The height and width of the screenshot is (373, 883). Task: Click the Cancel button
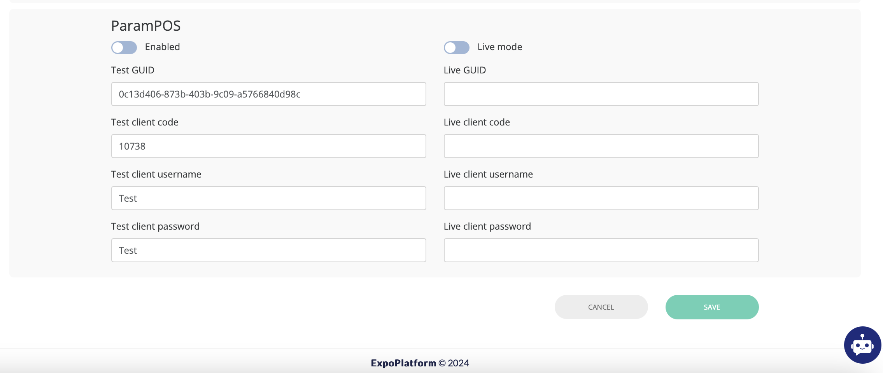tap(601, 307)
